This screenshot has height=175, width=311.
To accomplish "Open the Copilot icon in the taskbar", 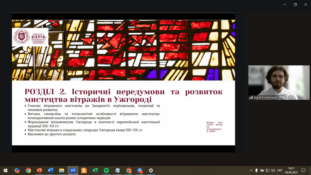I will click(17, 170).
